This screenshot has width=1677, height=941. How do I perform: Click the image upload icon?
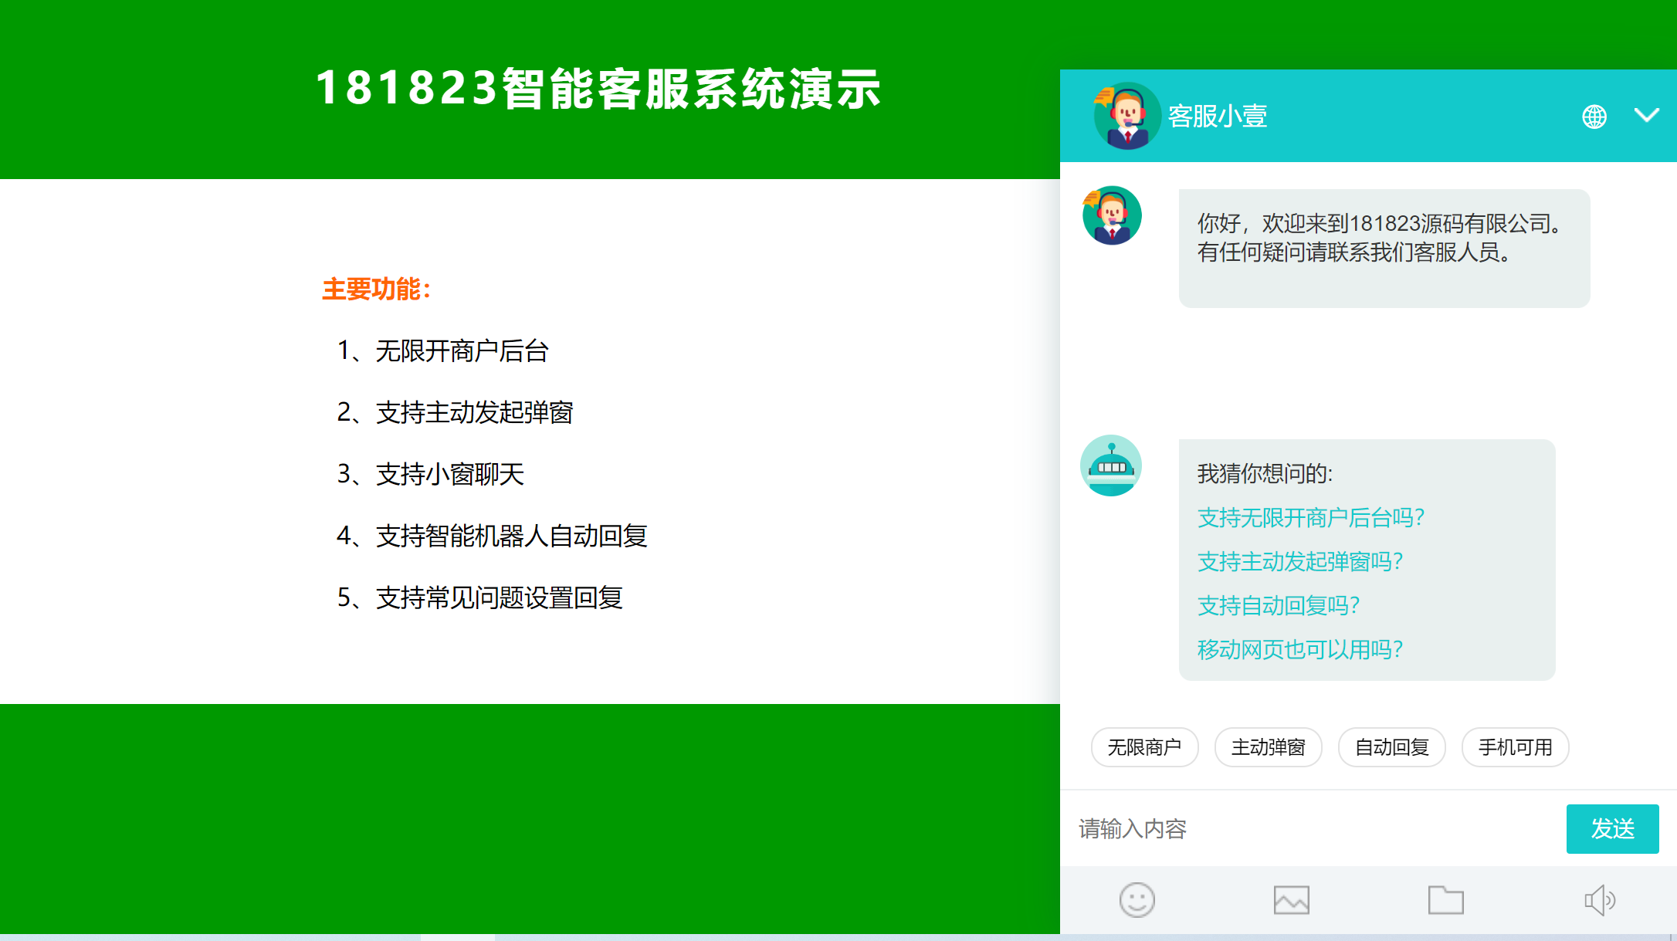(1291, 900)
